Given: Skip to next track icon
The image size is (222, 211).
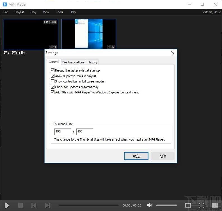Looking at the screenshot, I should click(47, 205).
